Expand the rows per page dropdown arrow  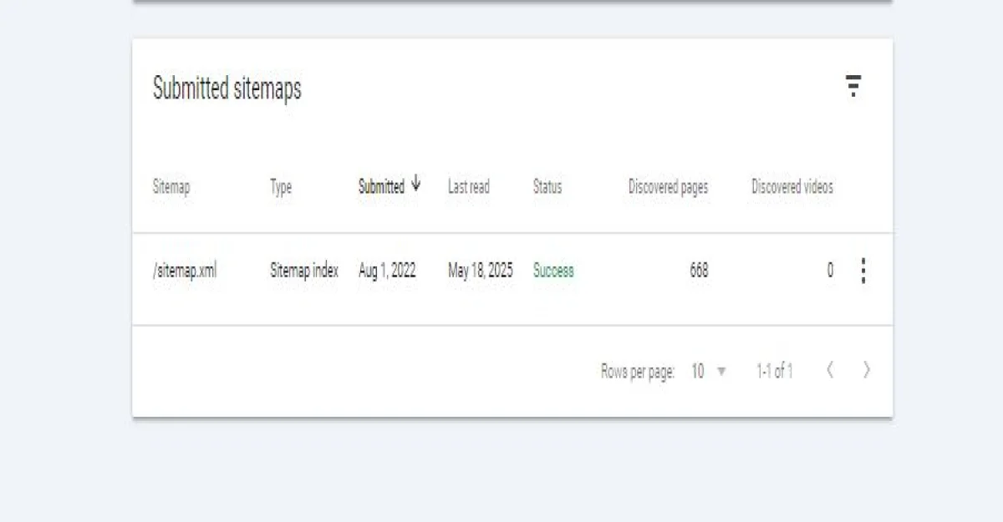pos(721,372)
